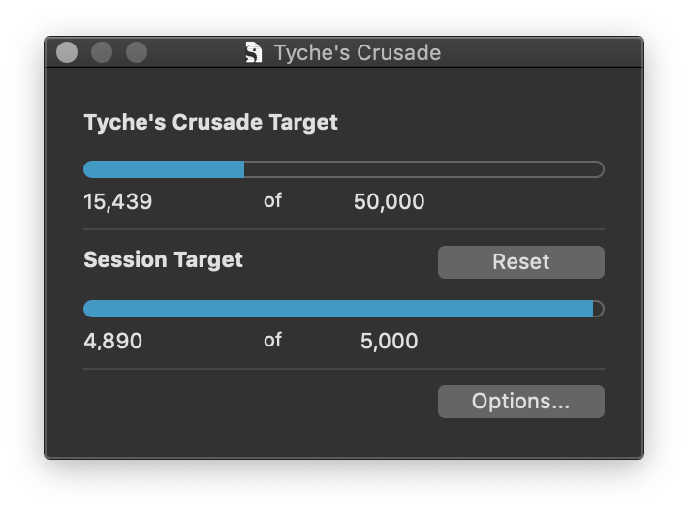The image size is (688, 511).
Task: Click the Tyche's Crusade window title text
Action: click(357, 52)
